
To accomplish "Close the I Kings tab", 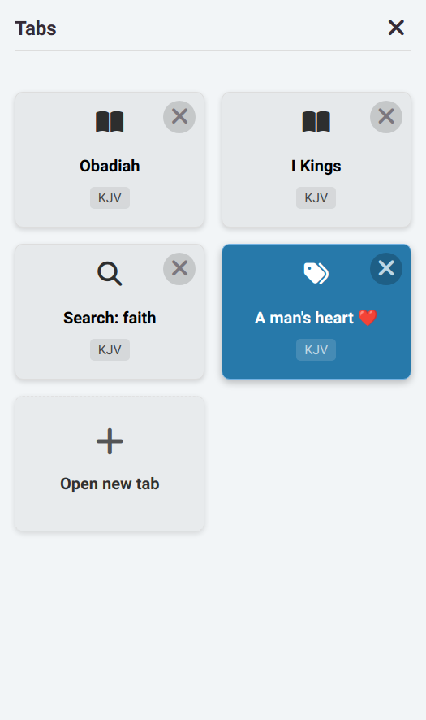I will click(386, 117).
